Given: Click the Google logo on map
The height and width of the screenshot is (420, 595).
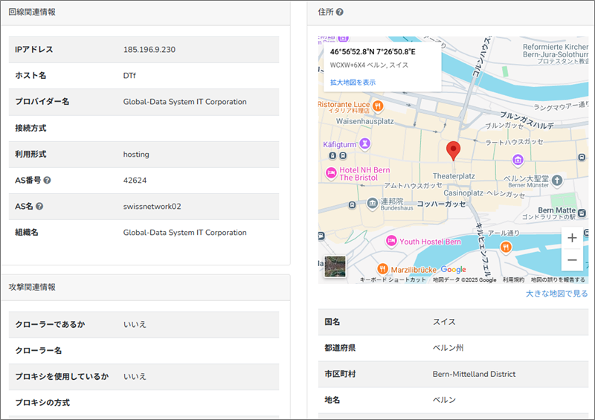Looking at the screenshot, I should coord(454,269).
